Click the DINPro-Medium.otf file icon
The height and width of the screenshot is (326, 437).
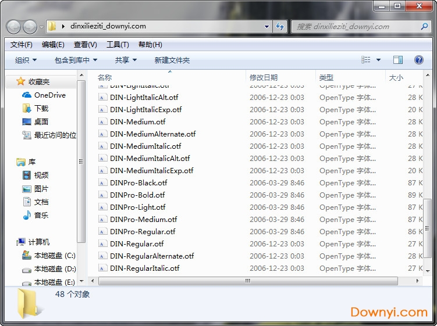coord(102,220)
